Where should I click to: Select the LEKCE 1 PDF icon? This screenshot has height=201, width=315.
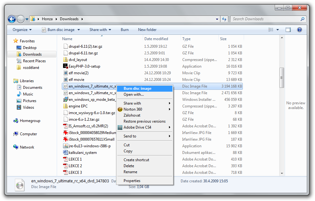click(66, 159)
